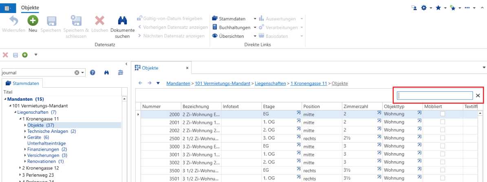487x182 pixels.
Task: Close the Objekte document tab
Action: [x=187, y=68]
